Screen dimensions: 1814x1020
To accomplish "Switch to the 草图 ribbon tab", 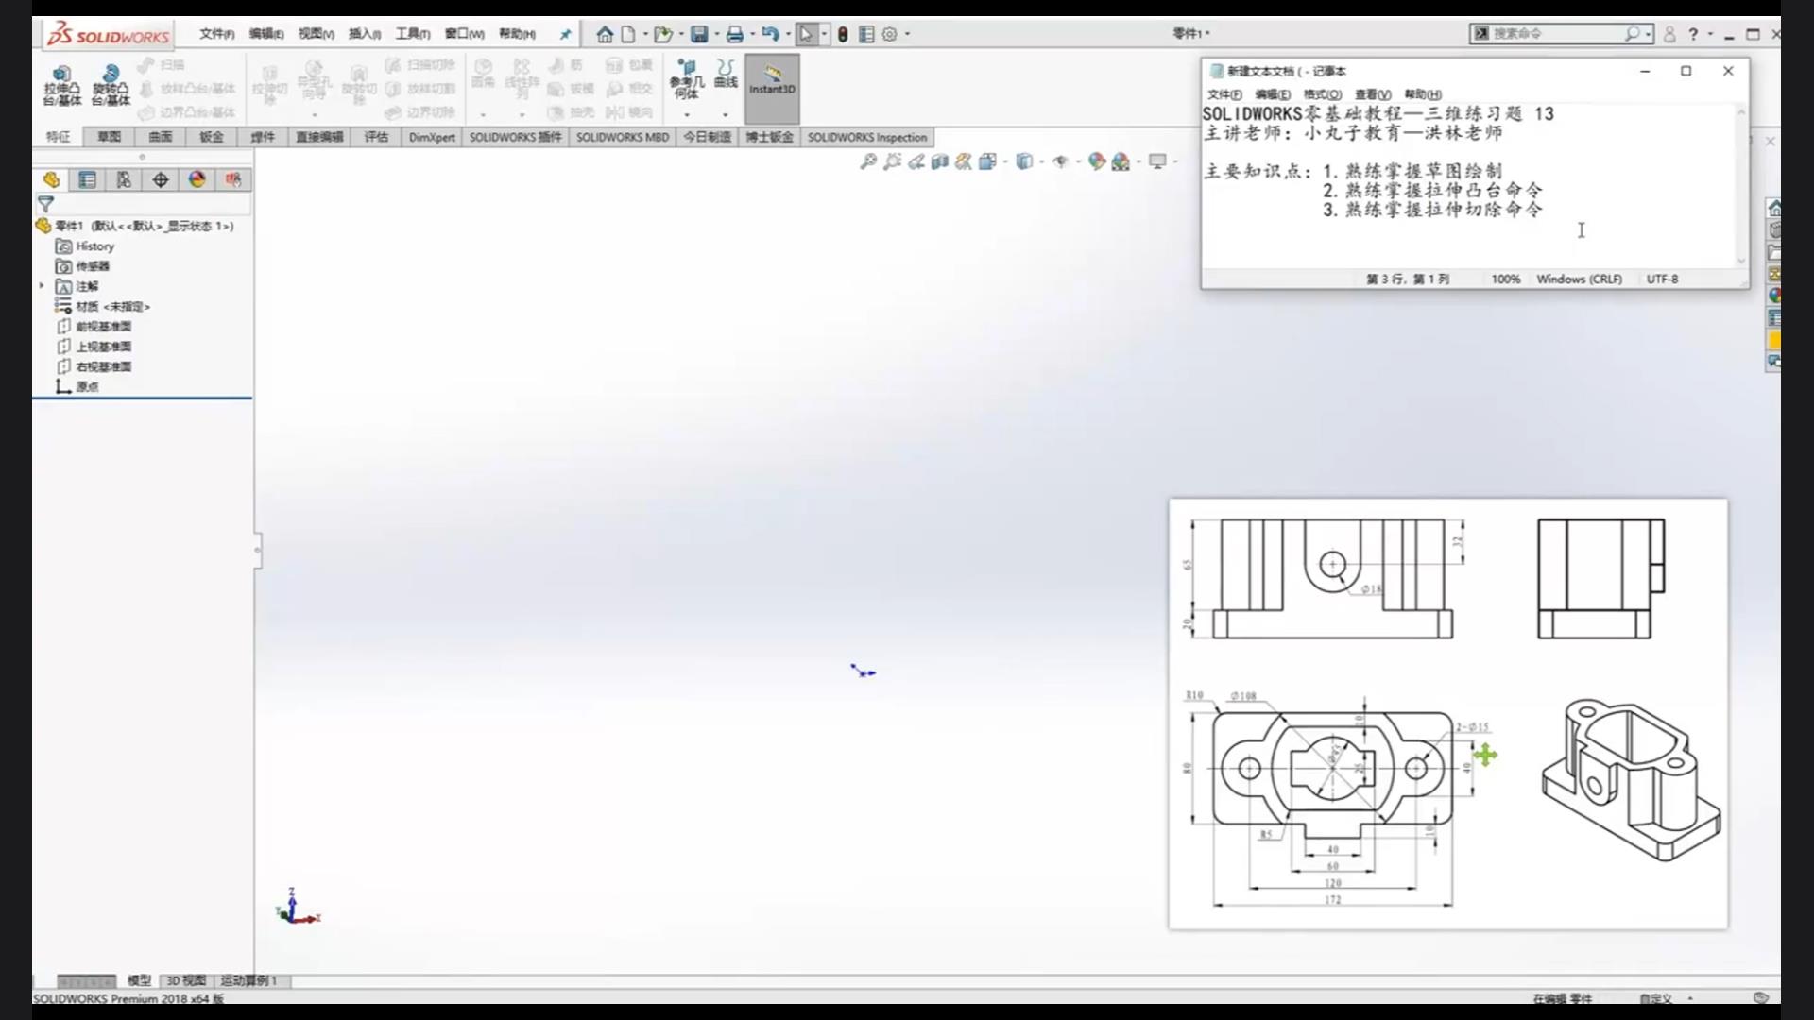I will coord(110,137).
